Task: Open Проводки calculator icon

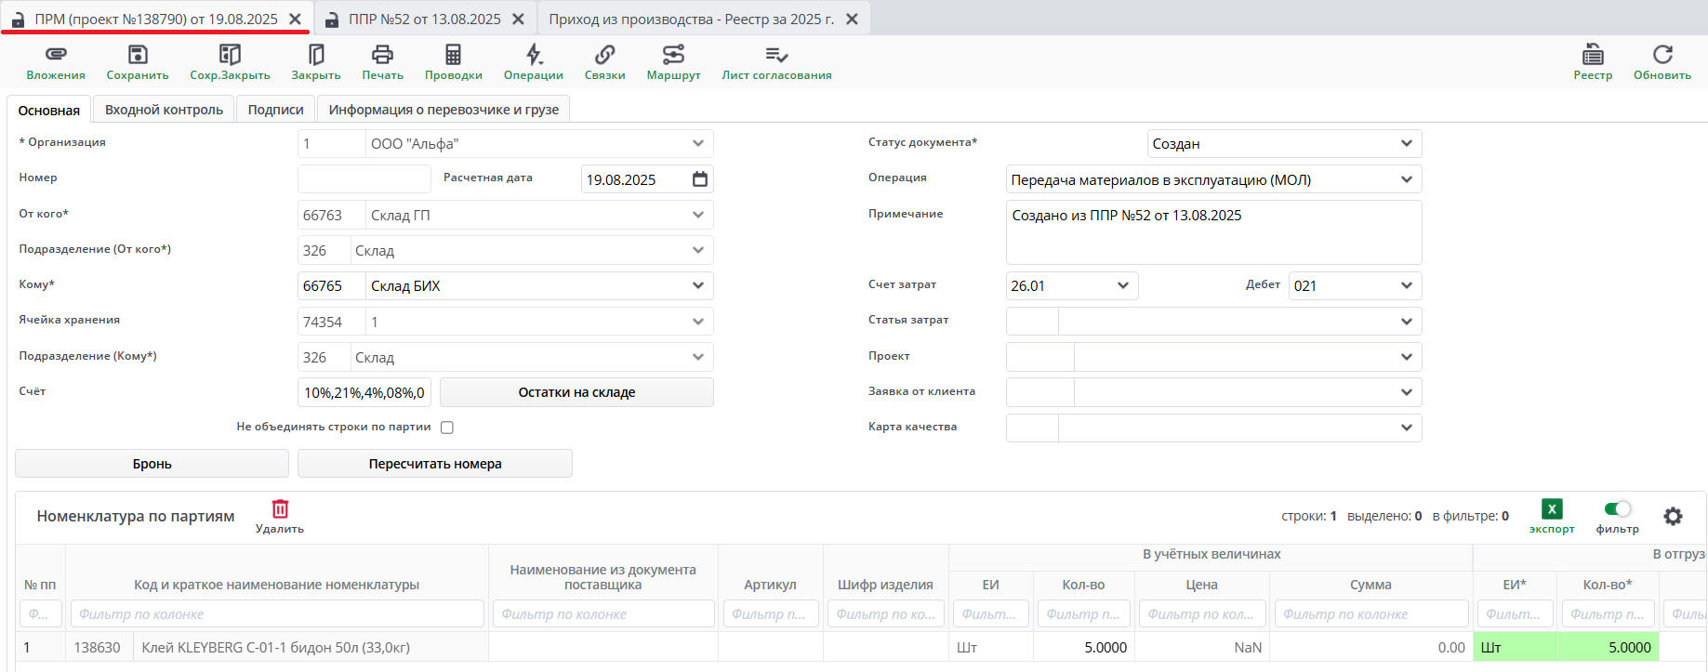Action: (x=453, y=55)
